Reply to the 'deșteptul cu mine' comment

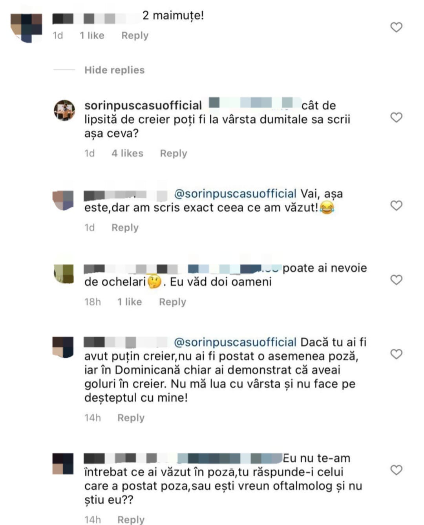(x=131, y=417)
